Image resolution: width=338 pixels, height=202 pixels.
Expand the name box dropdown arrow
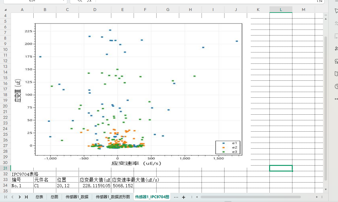(x=64, y=1)
